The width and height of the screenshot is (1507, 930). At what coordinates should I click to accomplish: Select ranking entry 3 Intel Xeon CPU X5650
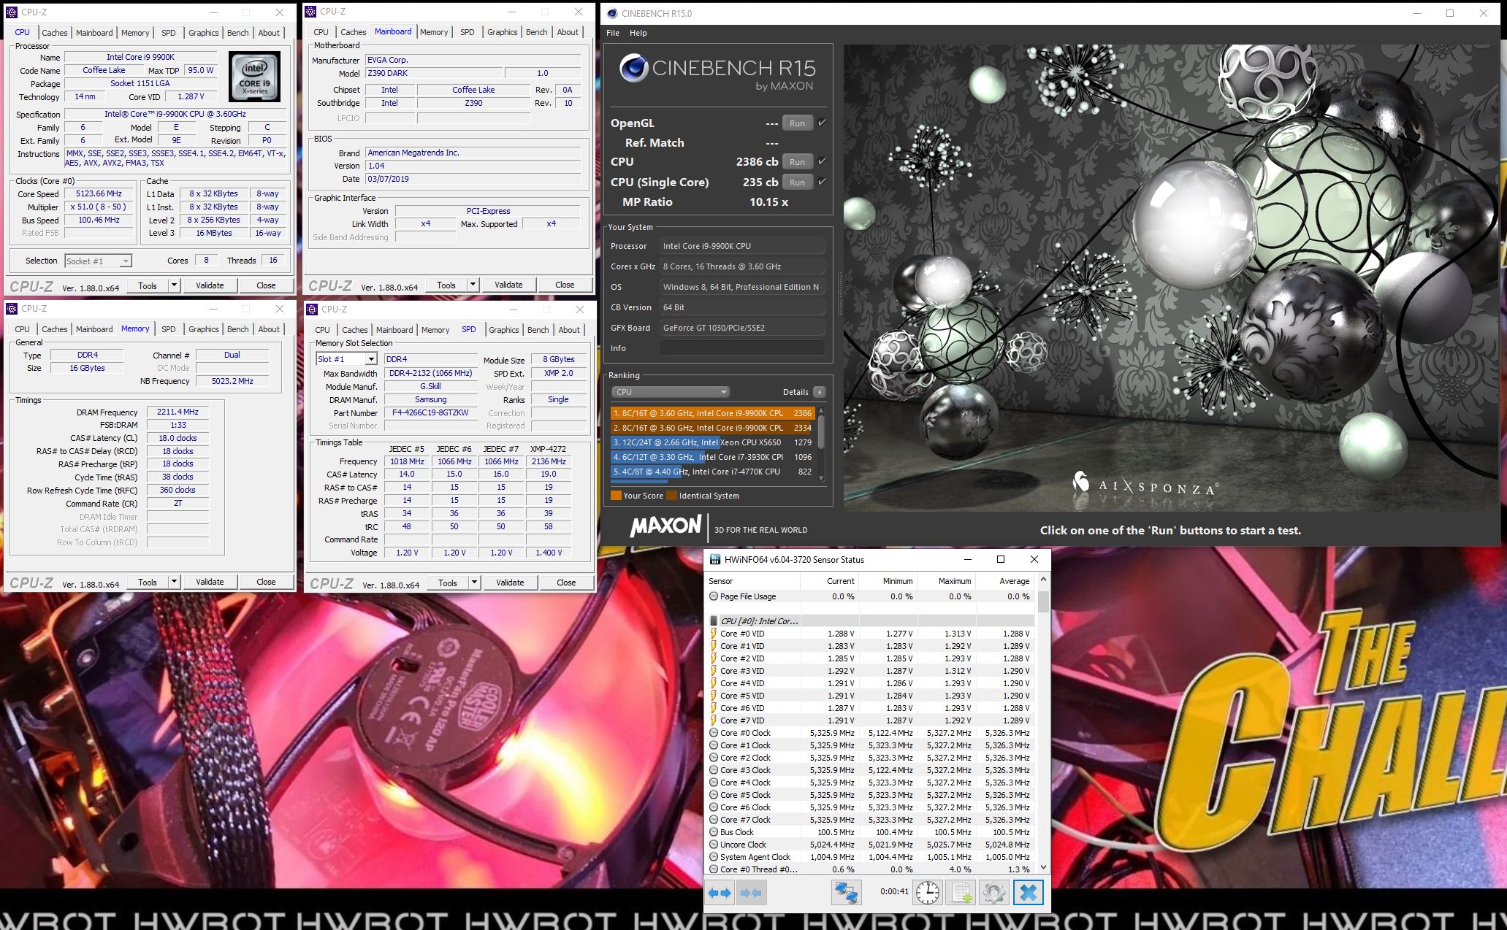coord(711,442)
